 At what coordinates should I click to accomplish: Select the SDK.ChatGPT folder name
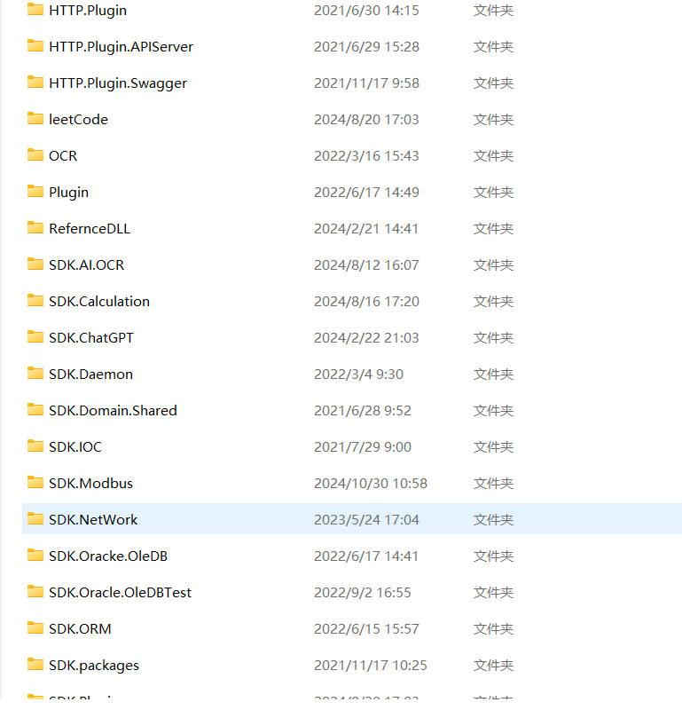pos(91,338)
